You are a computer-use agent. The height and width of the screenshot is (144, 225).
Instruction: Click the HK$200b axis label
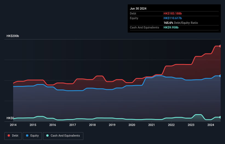(13, 36)
